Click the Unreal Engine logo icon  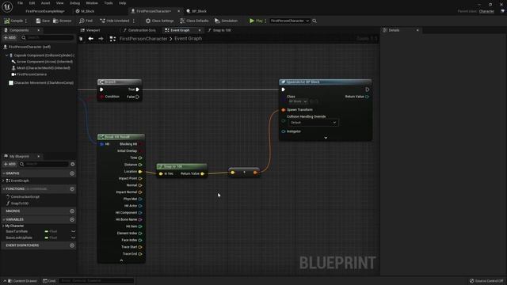(x=7, y=6)
